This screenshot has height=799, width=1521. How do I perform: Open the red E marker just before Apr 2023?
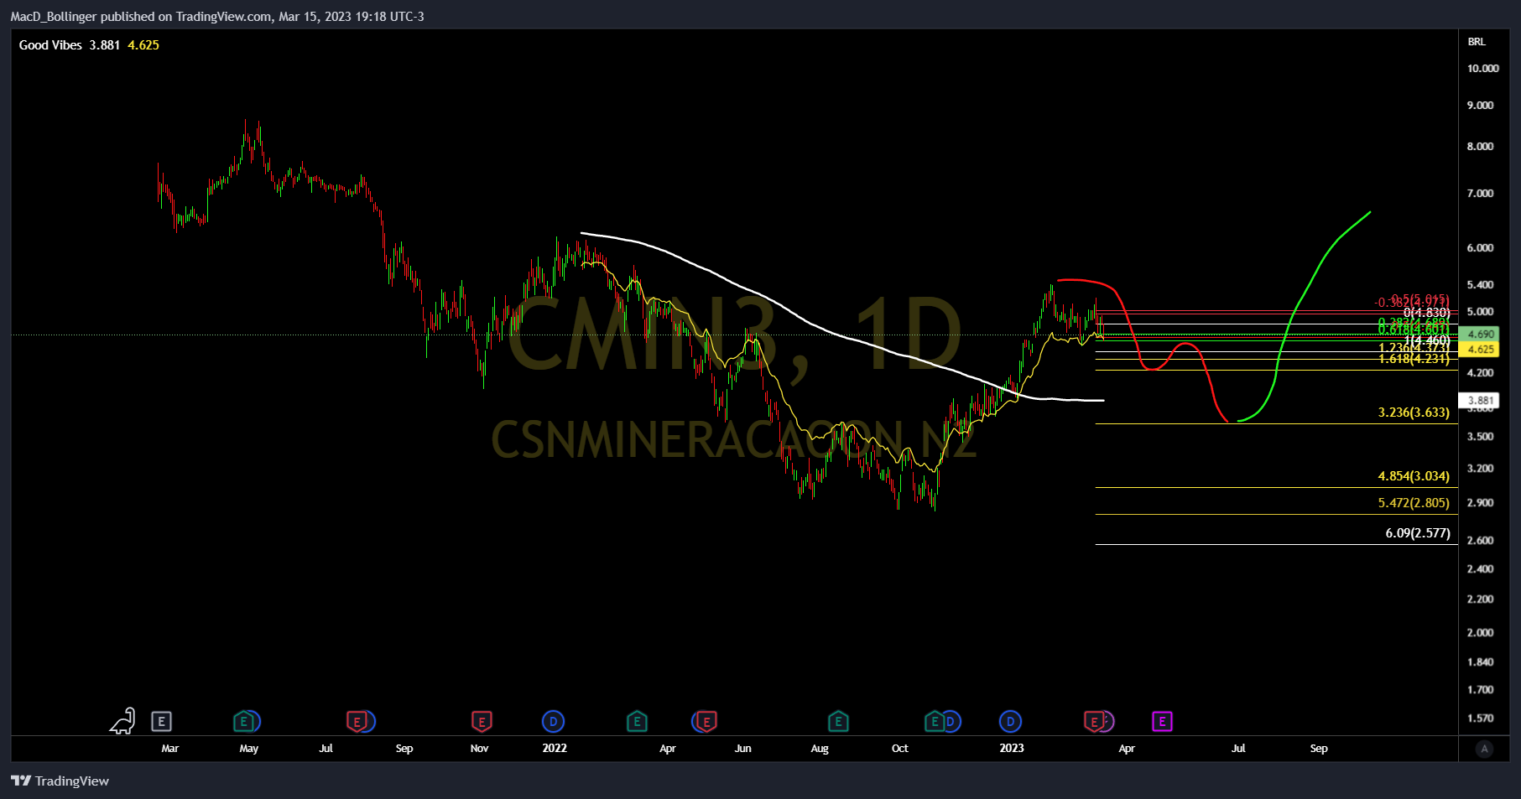click(1094, 721)
